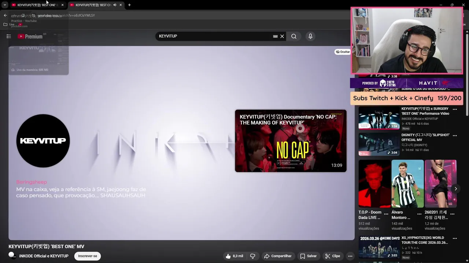Share the video via Compartilhar
Image resolution: width=469 pixels, height=263 pixels.
(278, 256)
